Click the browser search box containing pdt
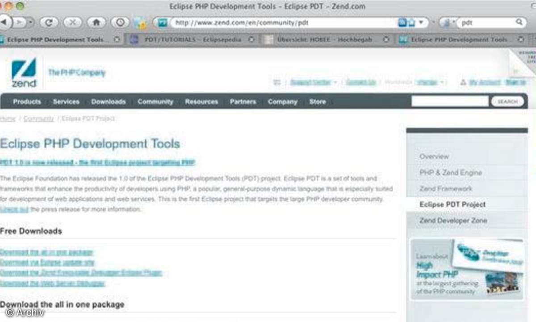 click(x=487, y=21)
